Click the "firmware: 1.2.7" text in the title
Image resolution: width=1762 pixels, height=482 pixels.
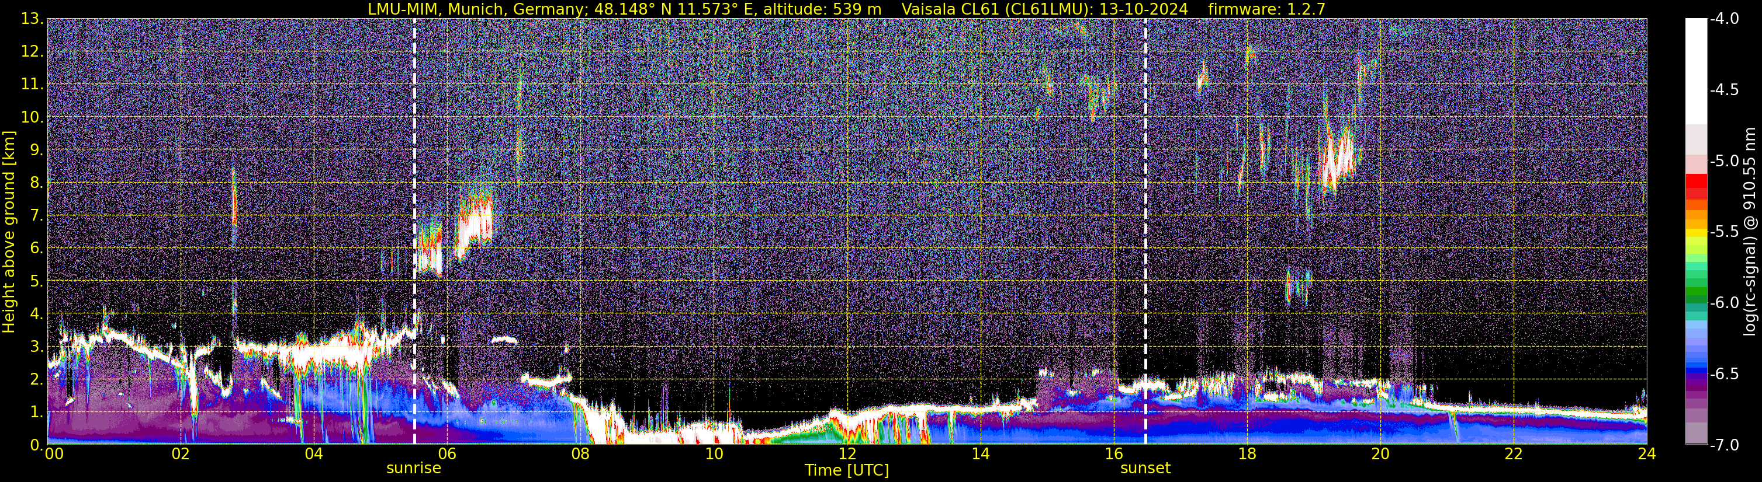1267,9
